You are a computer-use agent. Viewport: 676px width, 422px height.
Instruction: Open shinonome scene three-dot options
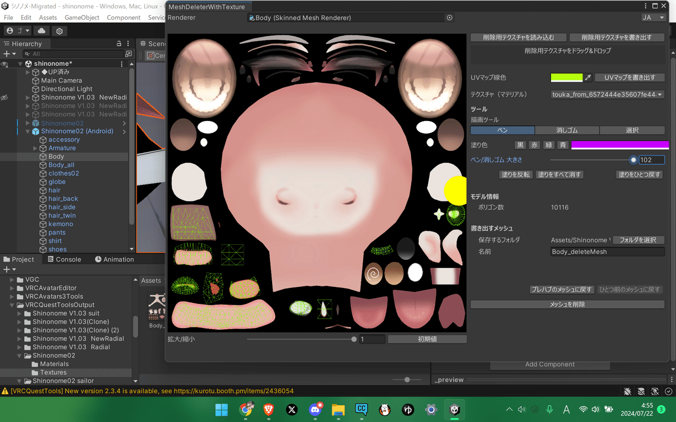point(122,64)
